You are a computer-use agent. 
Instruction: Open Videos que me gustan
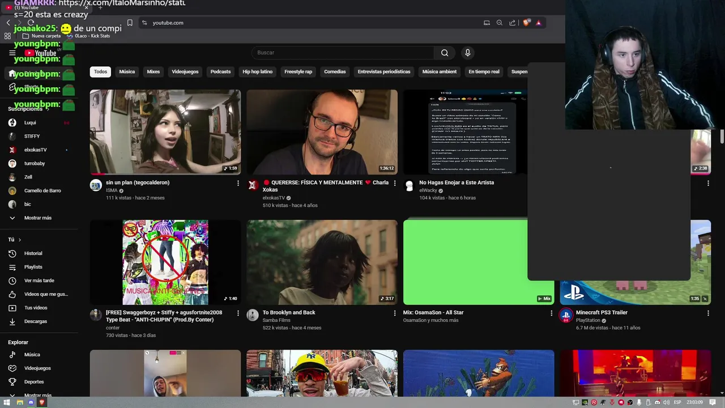pos(39,294)
